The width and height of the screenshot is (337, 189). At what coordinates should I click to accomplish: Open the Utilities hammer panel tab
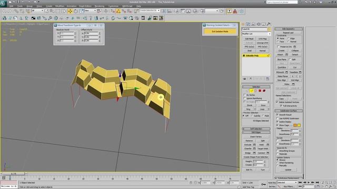pyautogui.click(x=269, y=24)
